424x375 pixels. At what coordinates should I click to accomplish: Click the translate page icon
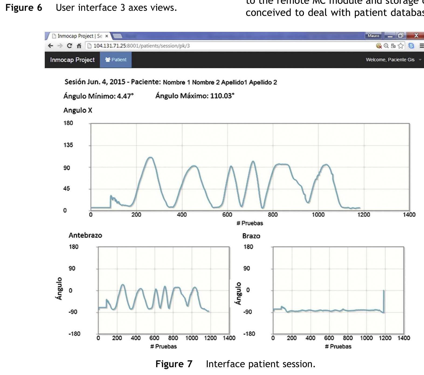[393, 46]
